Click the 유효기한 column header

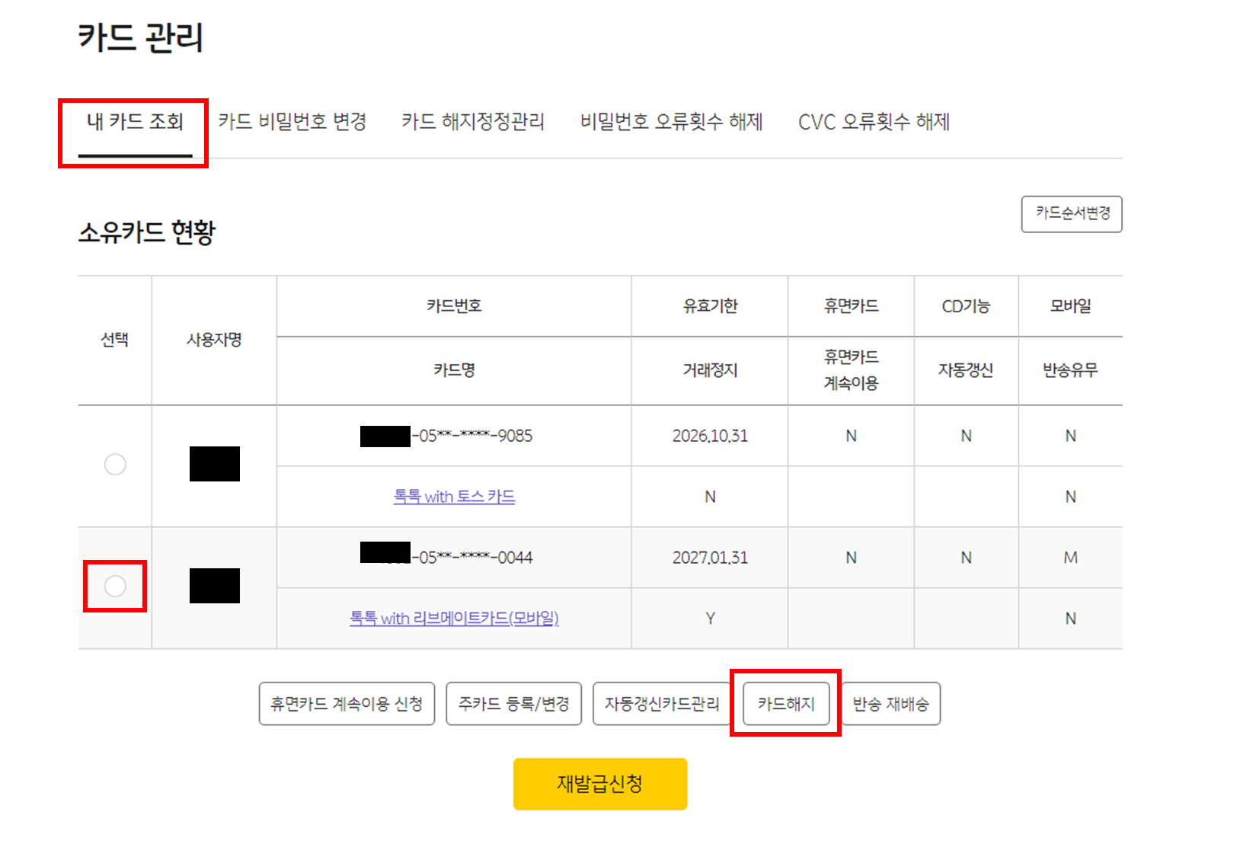(x=710, y=306)
